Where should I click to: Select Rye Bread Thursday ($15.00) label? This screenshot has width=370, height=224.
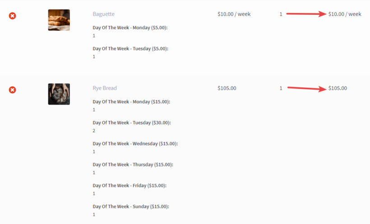pyautogui.click(x=133, y=165)
